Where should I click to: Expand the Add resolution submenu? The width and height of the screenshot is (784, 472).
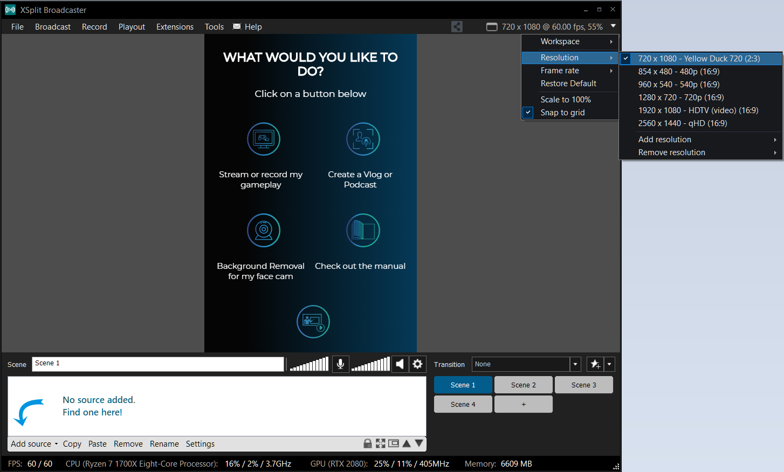(x=701, y=139)
